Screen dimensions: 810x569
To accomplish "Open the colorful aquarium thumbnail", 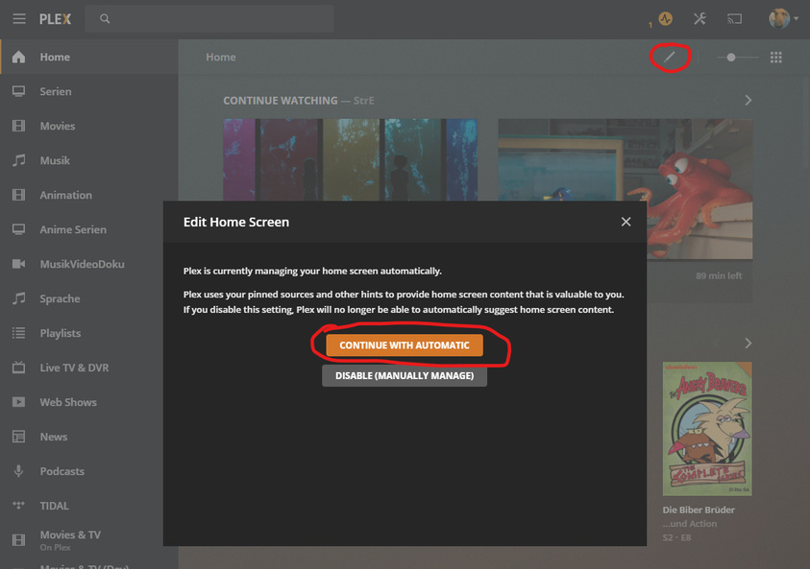I will click(351, 160).
